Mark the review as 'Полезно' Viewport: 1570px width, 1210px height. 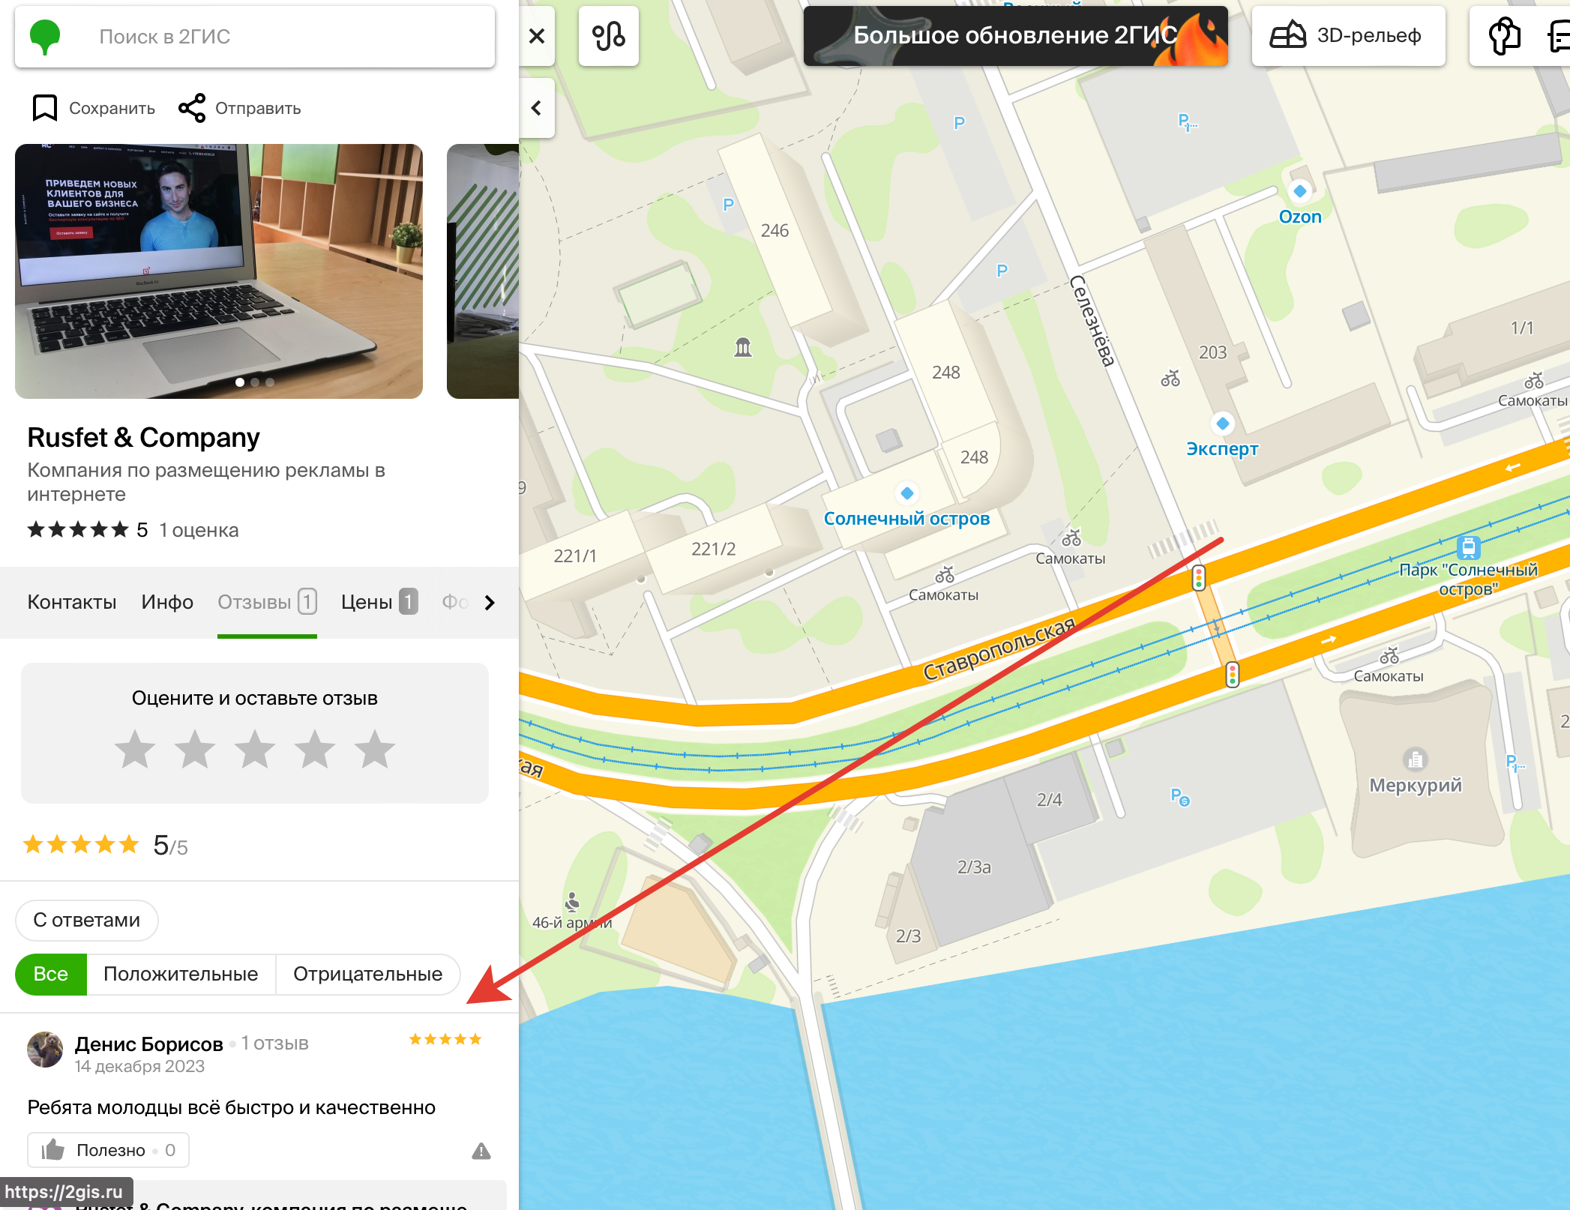(x=108, y=1150)
